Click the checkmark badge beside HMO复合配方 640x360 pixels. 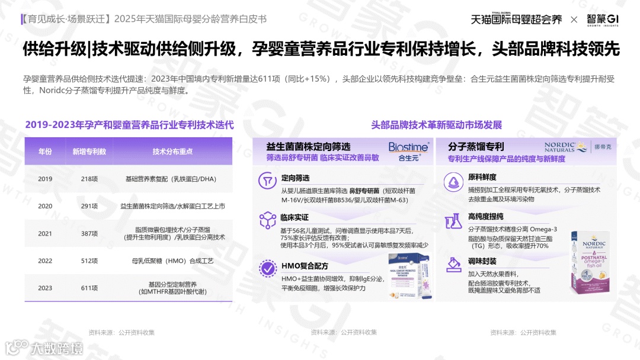tap(268, 268)
